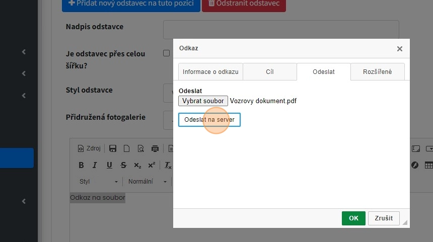Click the Print icon
Image resolution: width=433 pixels, height=242 pixels.
155,148
